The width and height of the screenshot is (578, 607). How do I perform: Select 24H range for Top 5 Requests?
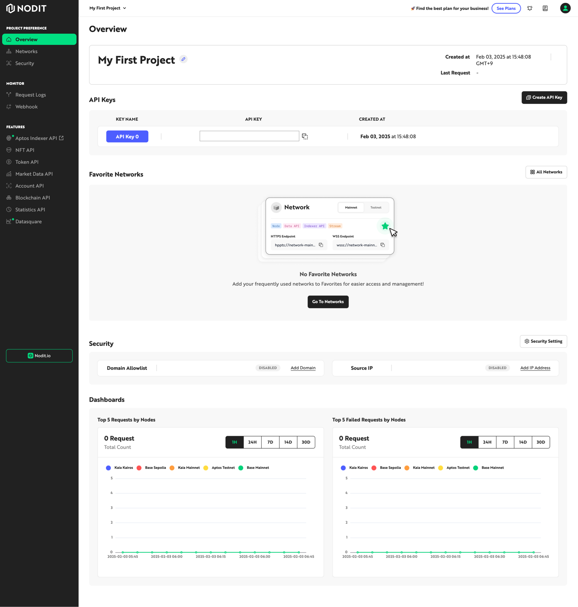[252, 442]
